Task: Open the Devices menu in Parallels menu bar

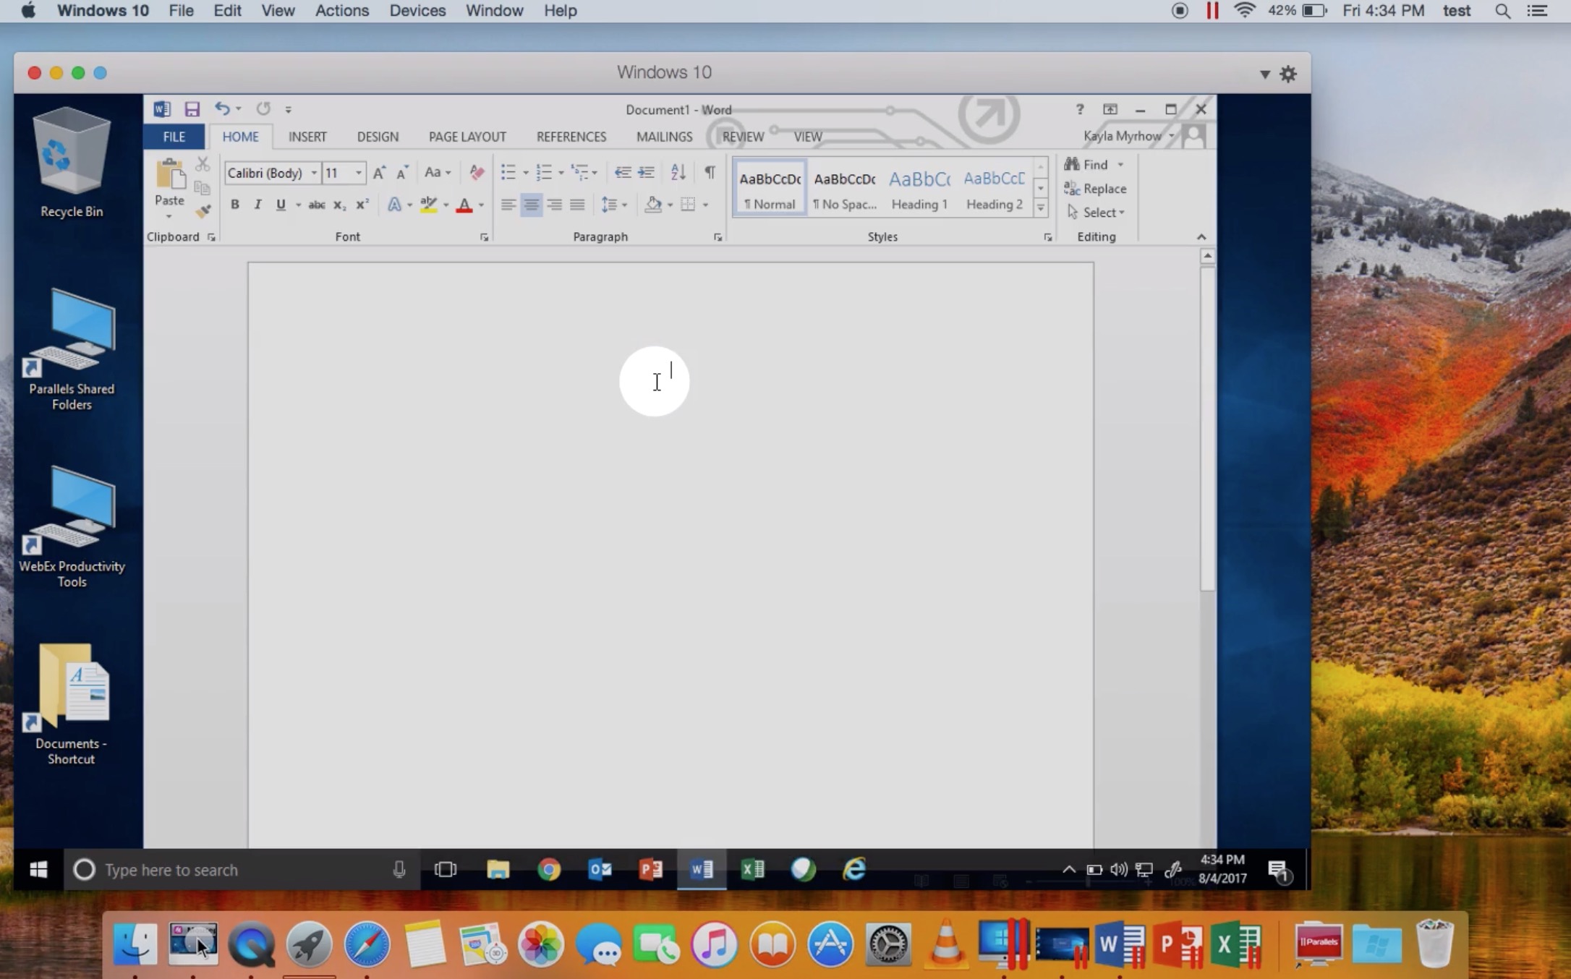Action: click(x=417, y=11)
